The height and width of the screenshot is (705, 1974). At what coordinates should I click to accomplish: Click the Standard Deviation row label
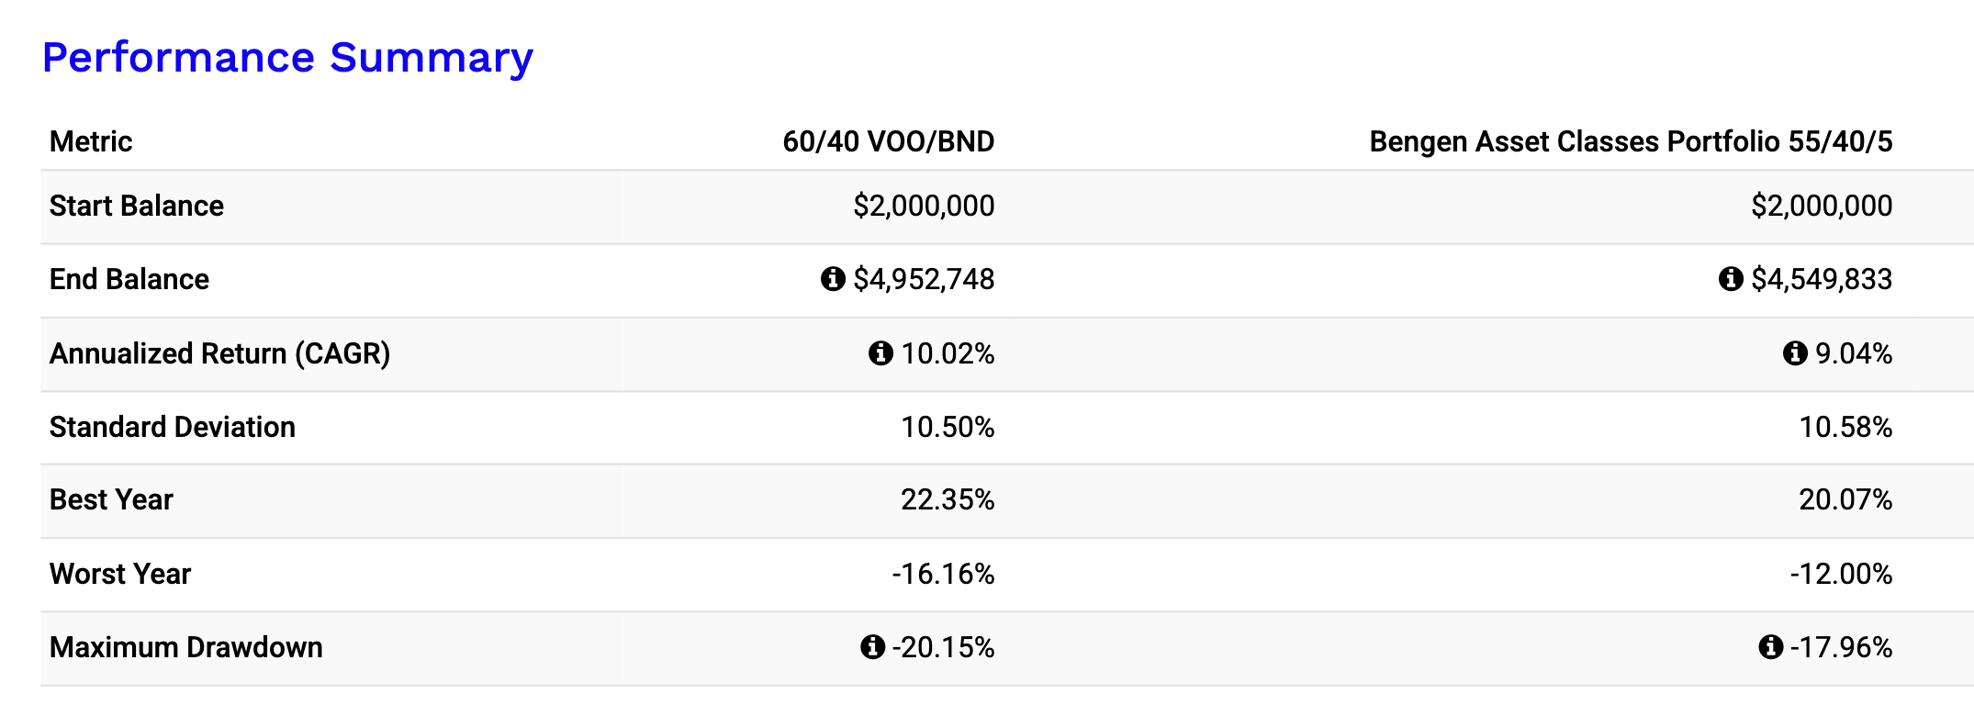pyautogui.click(x=173, y=427)
